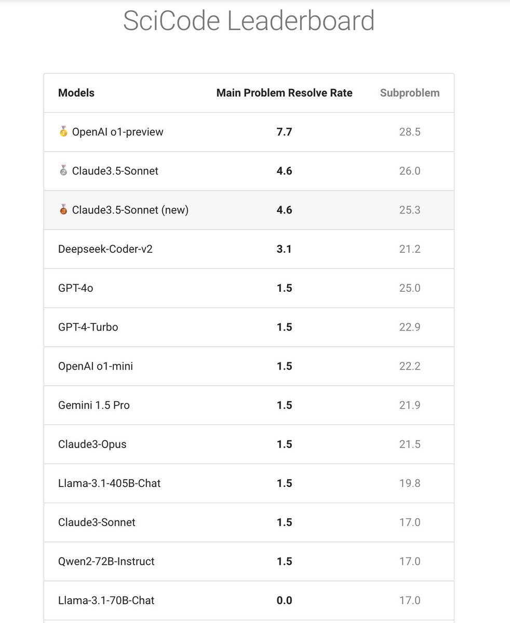510x623 pixels.
Task: Click the Gemini 1.5 Pro model name
Action: click(94, 405)
